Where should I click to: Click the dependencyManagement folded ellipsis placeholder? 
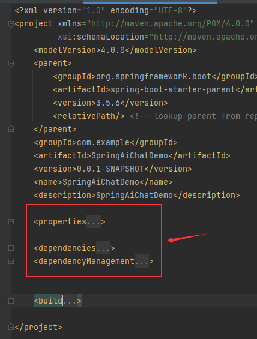coord(142,262)
